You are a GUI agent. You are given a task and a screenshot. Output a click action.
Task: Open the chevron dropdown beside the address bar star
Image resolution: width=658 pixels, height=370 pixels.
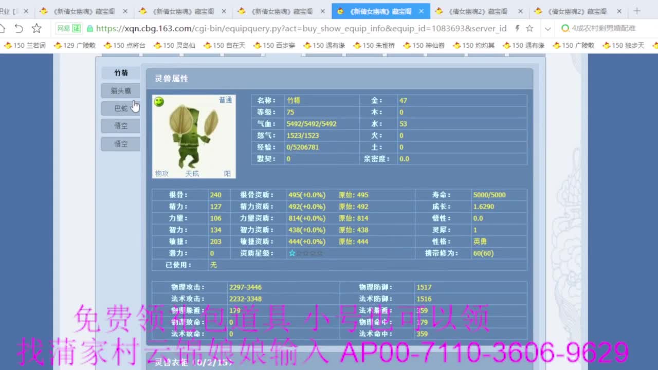pyautogui.click(x=547, y=29)
